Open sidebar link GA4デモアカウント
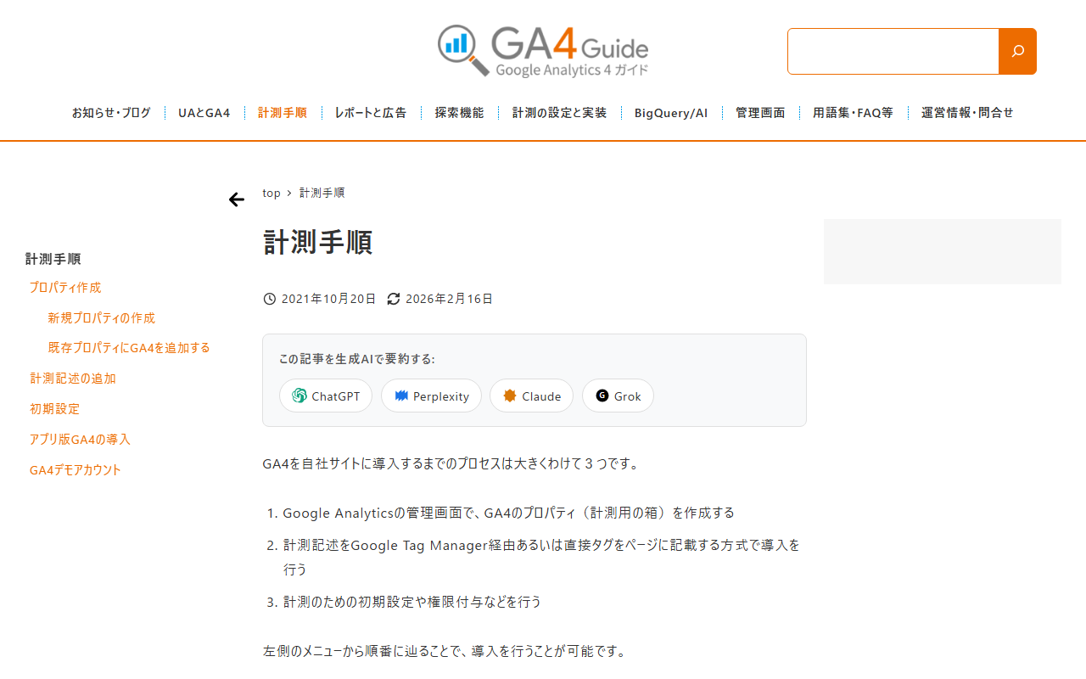This screenshot has width=1086, height=679. point(76,470)
